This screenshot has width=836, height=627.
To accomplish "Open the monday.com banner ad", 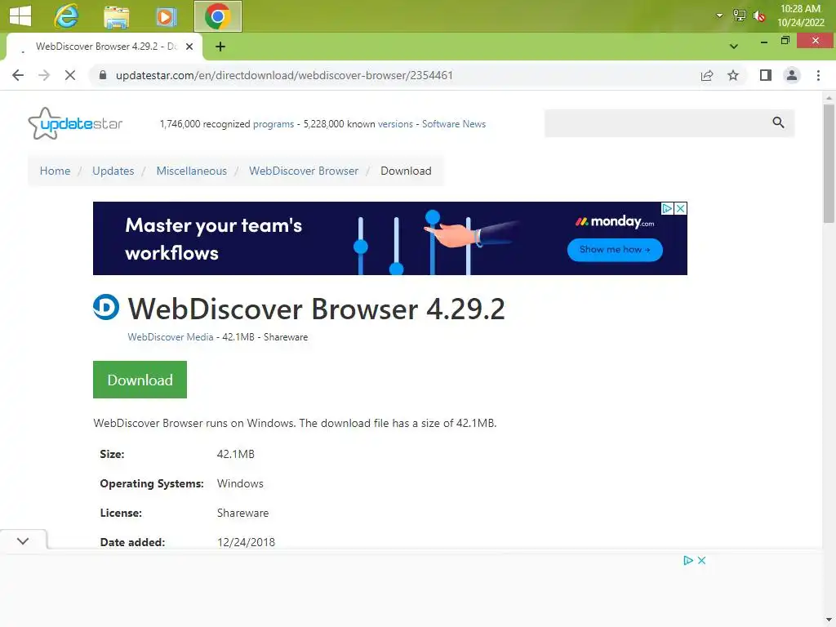I will tap(389, 238).
